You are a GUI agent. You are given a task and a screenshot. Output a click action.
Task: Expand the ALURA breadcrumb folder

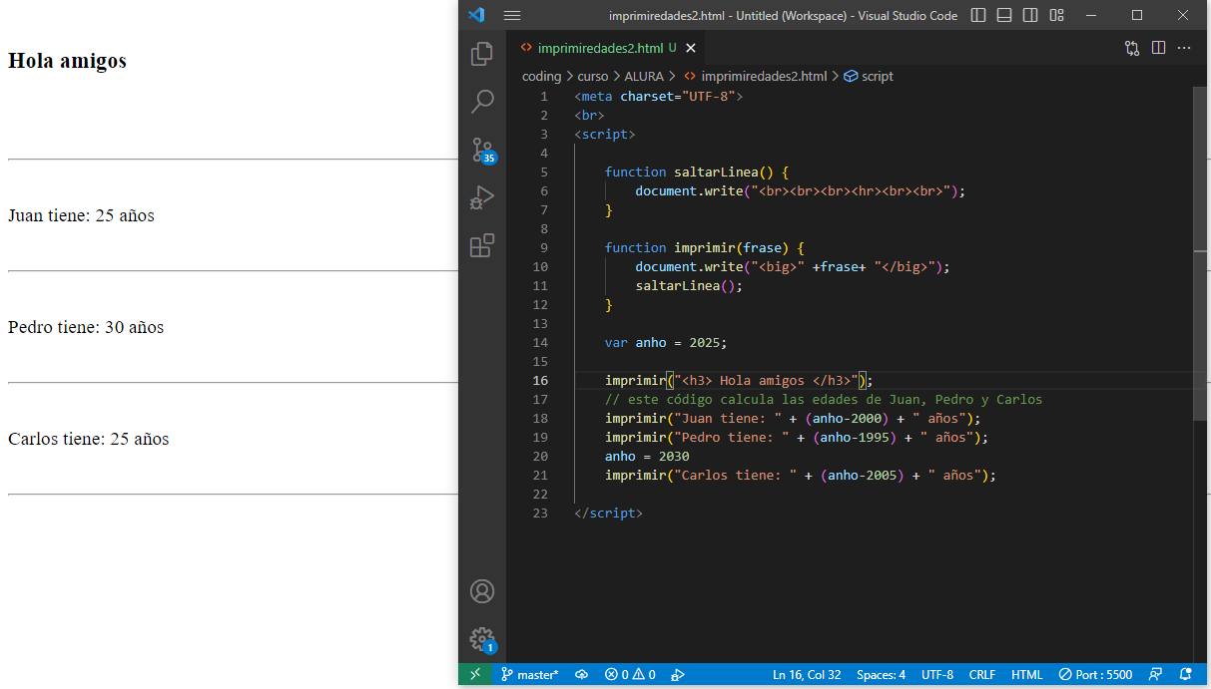tap(644, 76)
